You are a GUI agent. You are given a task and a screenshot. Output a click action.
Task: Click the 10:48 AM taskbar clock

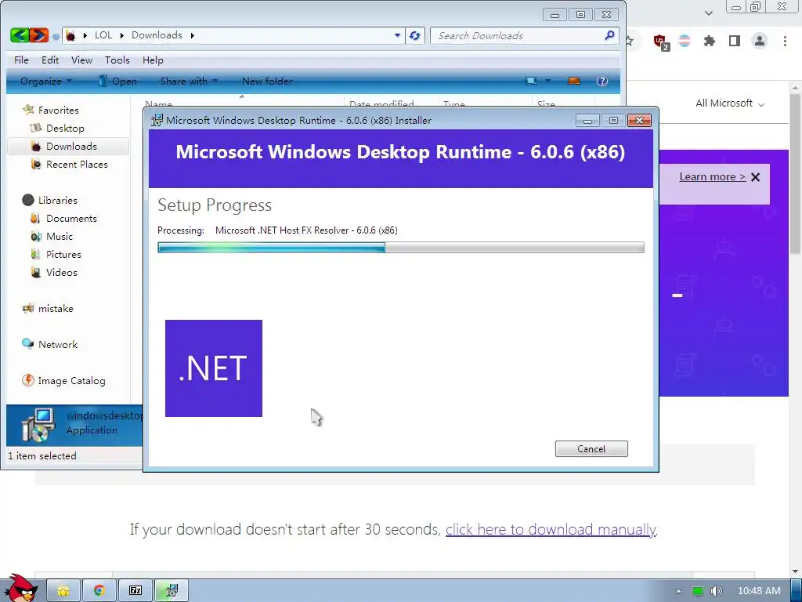759,591
